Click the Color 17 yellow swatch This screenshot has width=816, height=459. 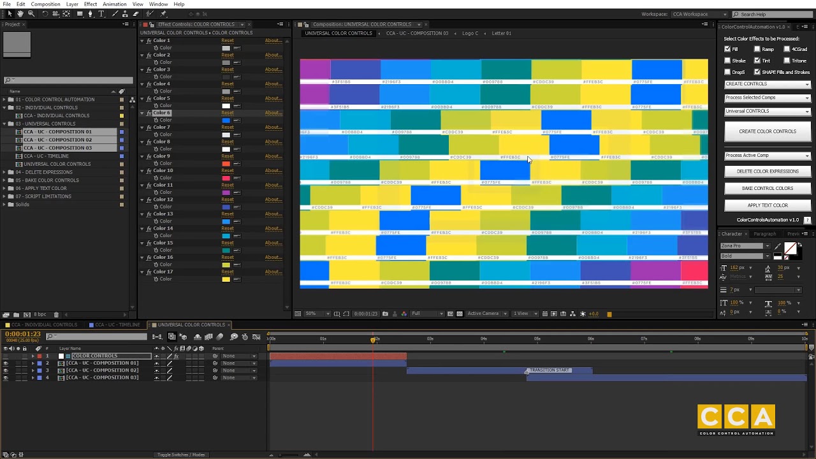[226, 279]
